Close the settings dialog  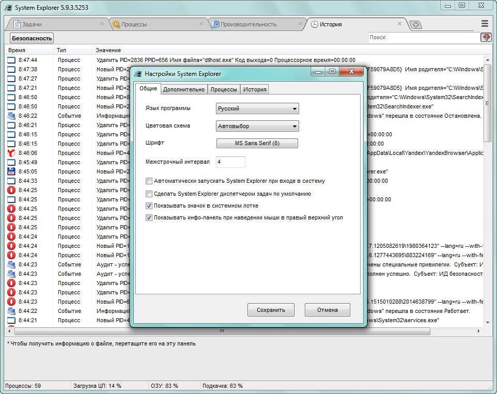(x=351, y=72)
